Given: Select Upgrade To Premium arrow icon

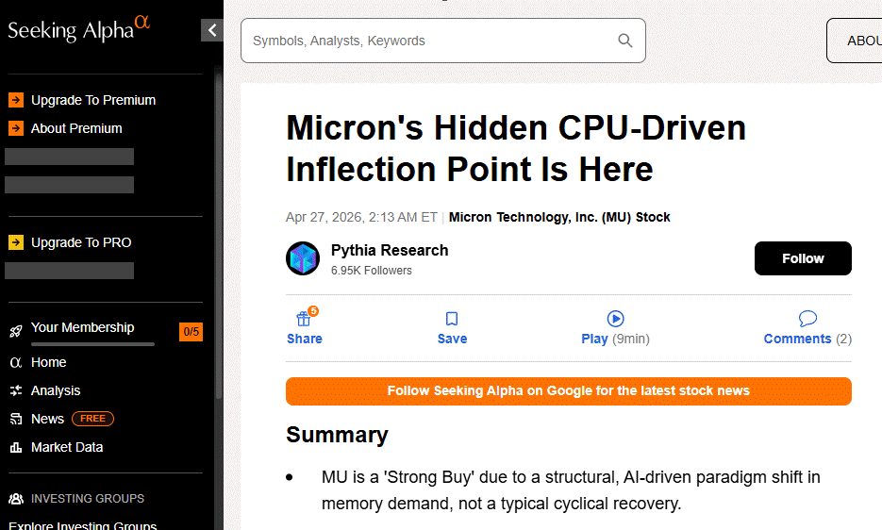Looking at the screenshot, I should pyautogui.click(x=16, y=100).
